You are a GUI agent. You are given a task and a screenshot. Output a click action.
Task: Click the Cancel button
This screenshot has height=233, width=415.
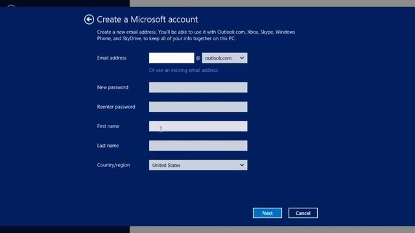tap(303, 213)
